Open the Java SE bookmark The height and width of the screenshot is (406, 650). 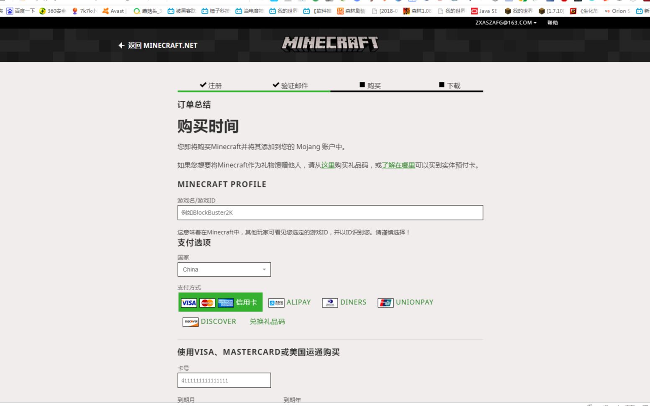pos(484,11)
